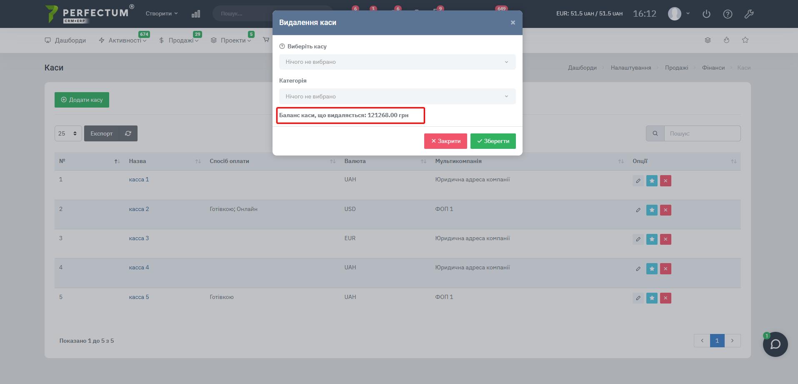Open the Дашборди menu item
Viewport: 798px width, 384px height.
point(65,40)
